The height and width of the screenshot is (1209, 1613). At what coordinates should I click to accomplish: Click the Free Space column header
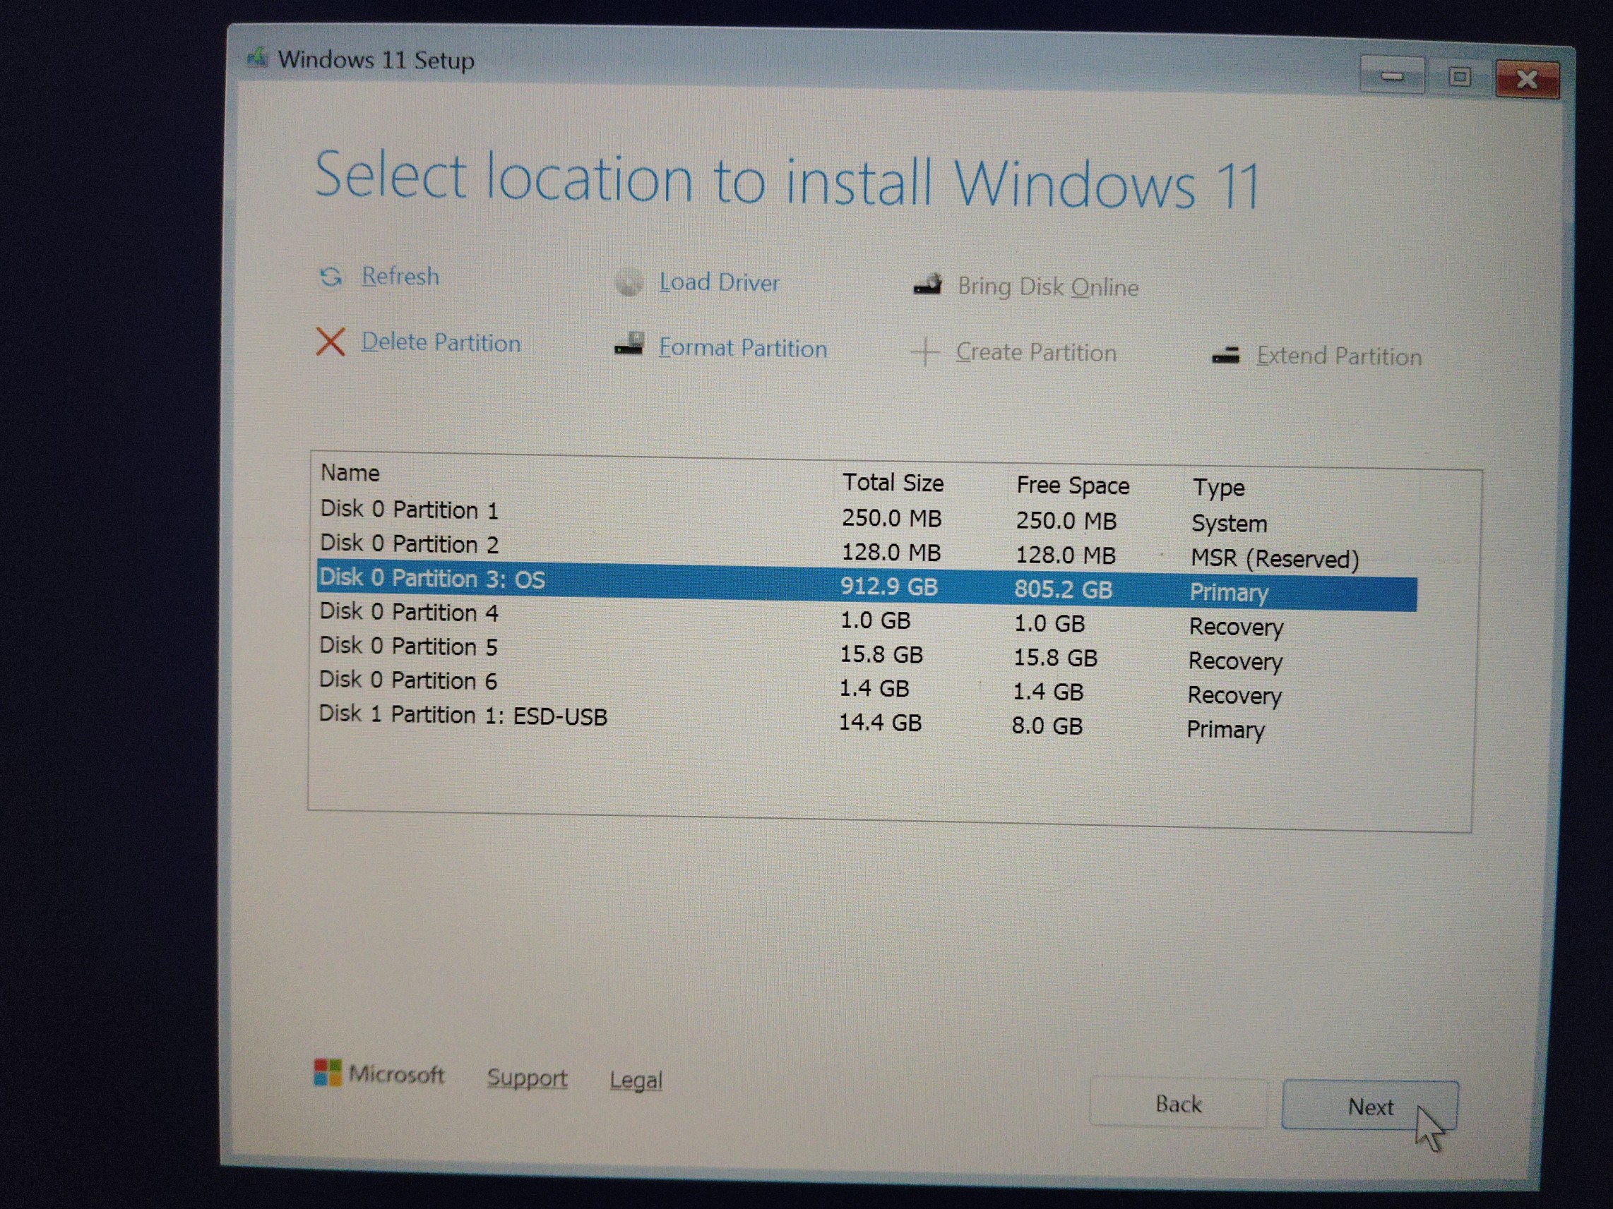coord(1073,486)
